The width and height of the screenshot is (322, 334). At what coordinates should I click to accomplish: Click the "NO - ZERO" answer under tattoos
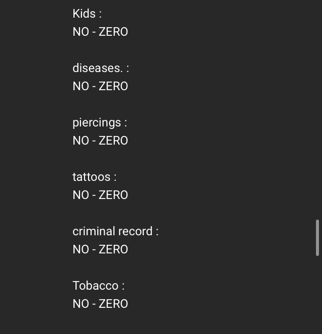click(x=100, y=195)
